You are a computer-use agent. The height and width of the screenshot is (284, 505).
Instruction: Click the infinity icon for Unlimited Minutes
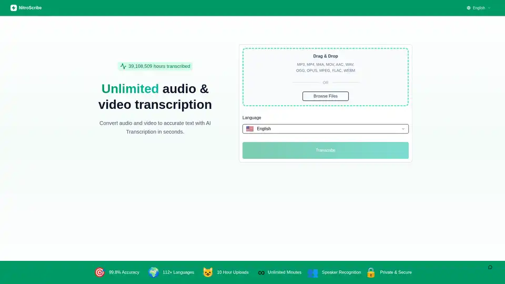tap(261, 272)
